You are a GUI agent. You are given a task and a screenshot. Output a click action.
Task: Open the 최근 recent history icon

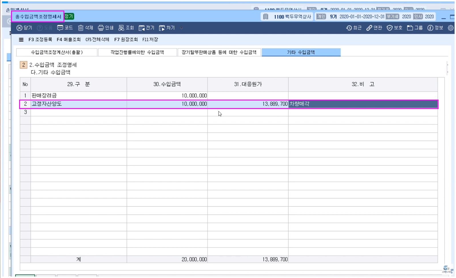(x=349, y=28)
